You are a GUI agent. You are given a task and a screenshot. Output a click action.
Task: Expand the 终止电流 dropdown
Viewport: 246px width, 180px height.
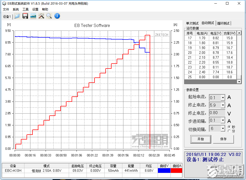223,105
